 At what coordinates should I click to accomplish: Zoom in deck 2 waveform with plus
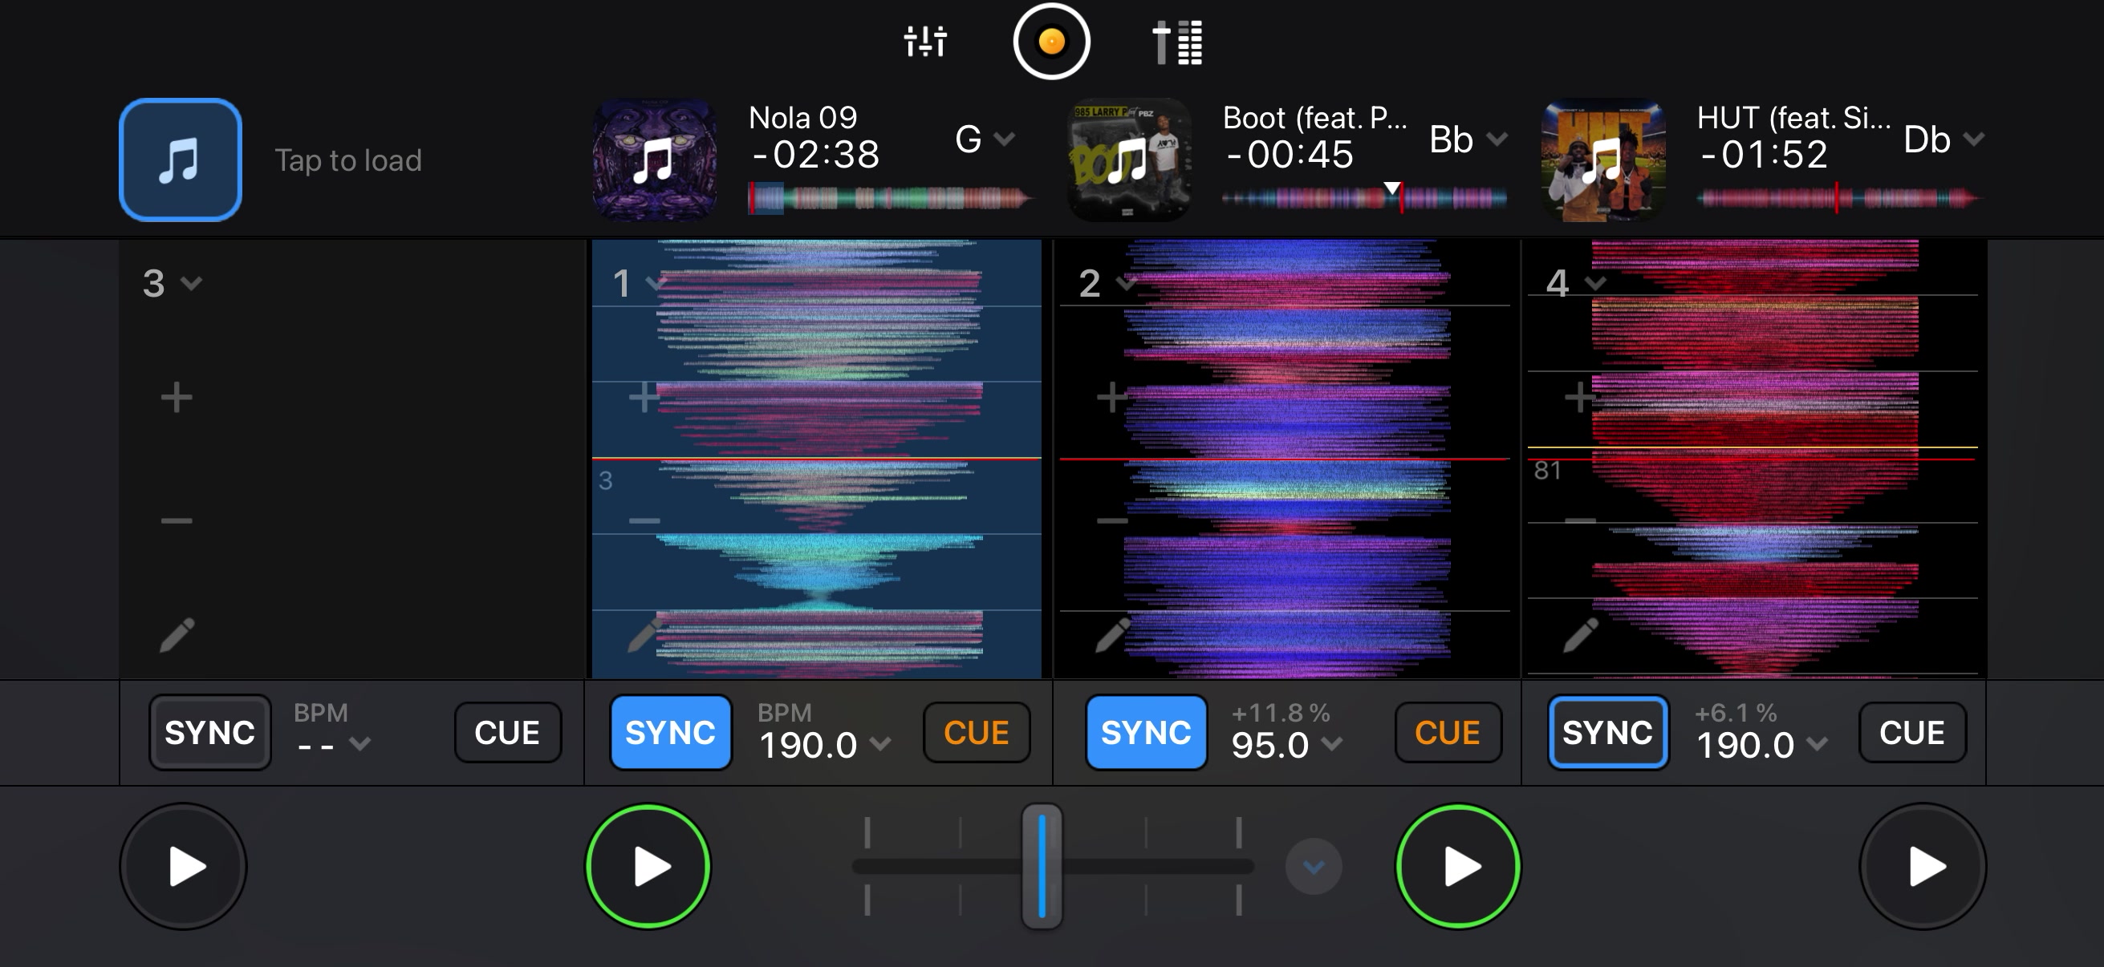pyautogui.click(x=1111, y=399)
